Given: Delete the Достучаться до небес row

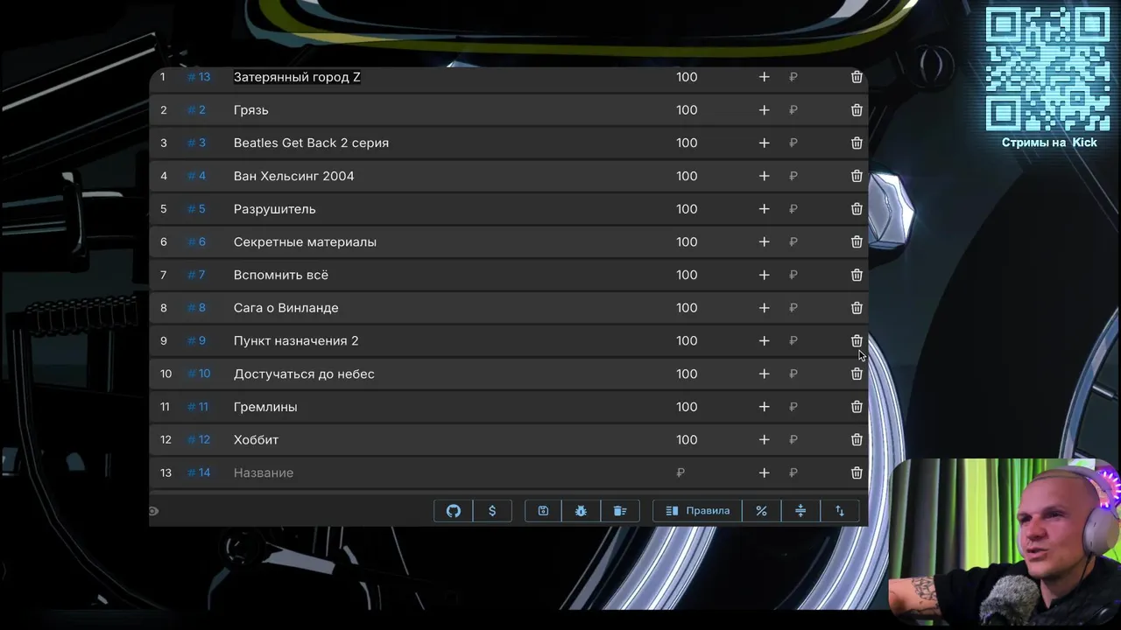Looking at the screenshot, I should [x=857, y=374].
